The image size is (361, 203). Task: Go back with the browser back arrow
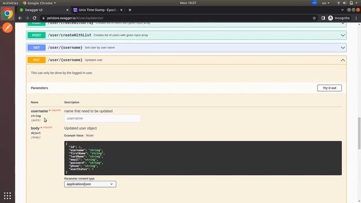20,18
